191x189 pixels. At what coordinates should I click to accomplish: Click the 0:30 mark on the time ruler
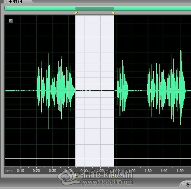tap(52, 171)
